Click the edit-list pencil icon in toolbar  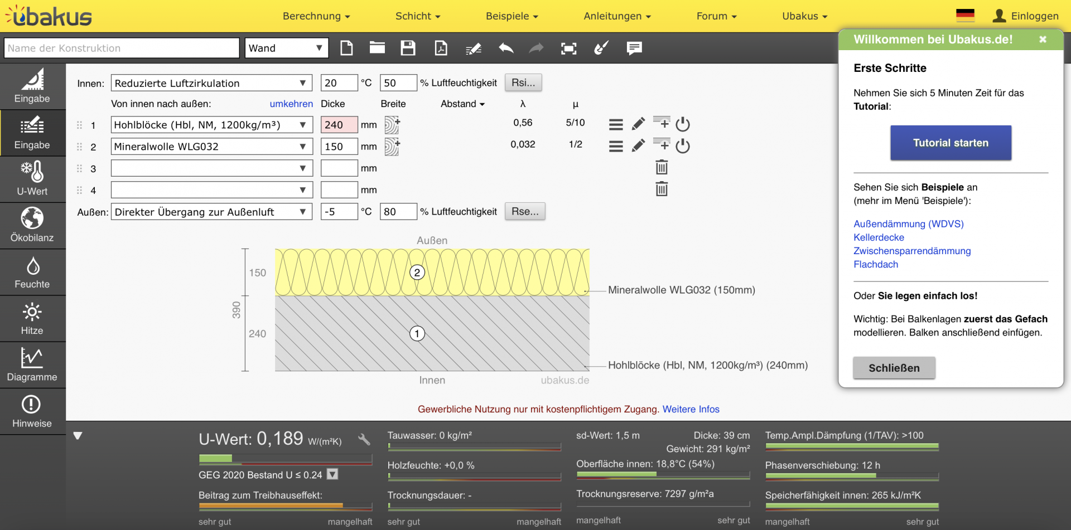point(474,49)
